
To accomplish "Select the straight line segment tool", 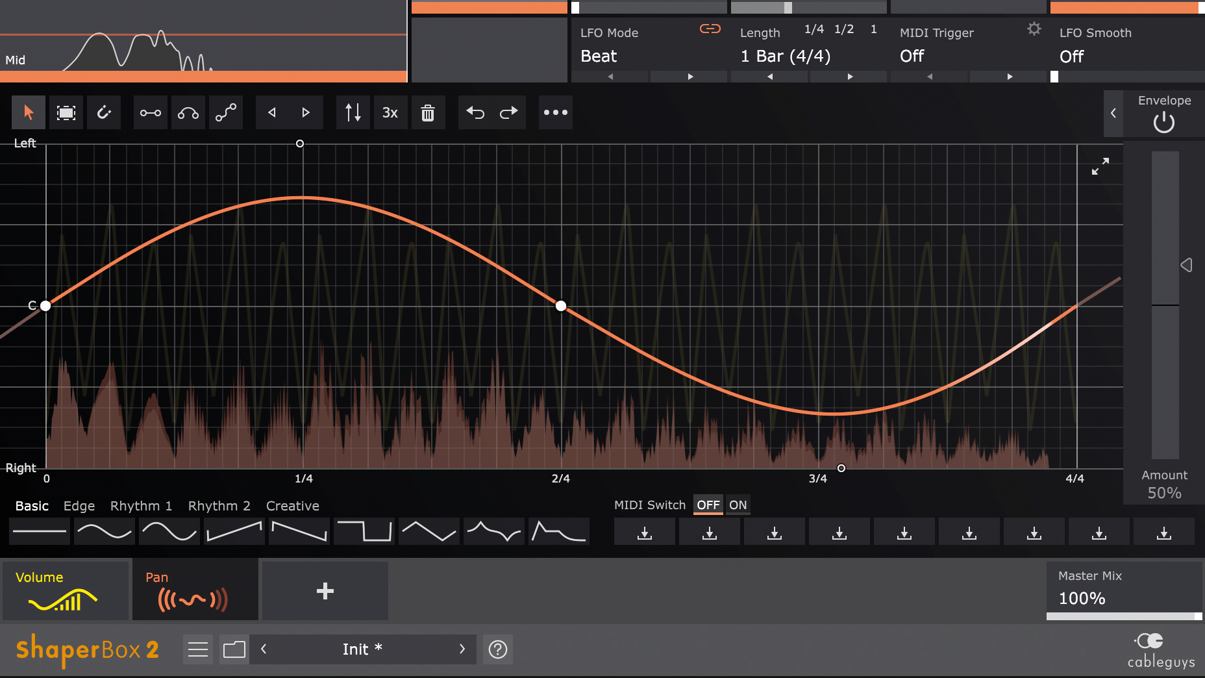I will coord(151,112).
